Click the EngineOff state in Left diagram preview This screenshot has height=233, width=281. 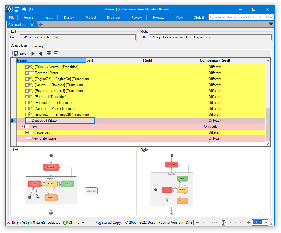tap(51, 167)
